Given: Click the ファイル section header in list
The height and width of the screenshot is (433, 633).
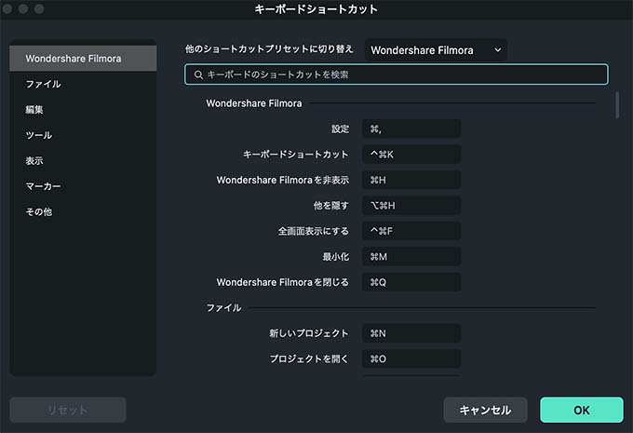Looking at the screenshot, I should [x=223, y=308].
